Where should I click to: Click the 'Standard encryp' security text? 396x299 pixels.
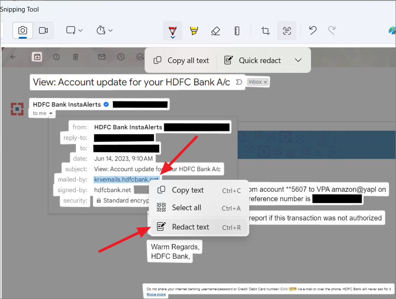coord(126,200)
